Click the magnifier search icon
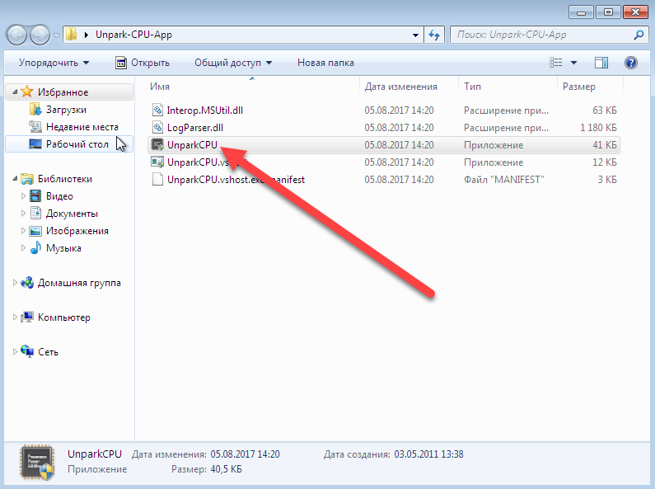The image size is (655, 489). click(x=639, y=35)
